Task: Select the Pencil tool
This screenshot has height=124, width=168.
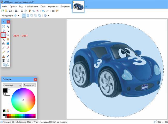Action: click(4, 52)
